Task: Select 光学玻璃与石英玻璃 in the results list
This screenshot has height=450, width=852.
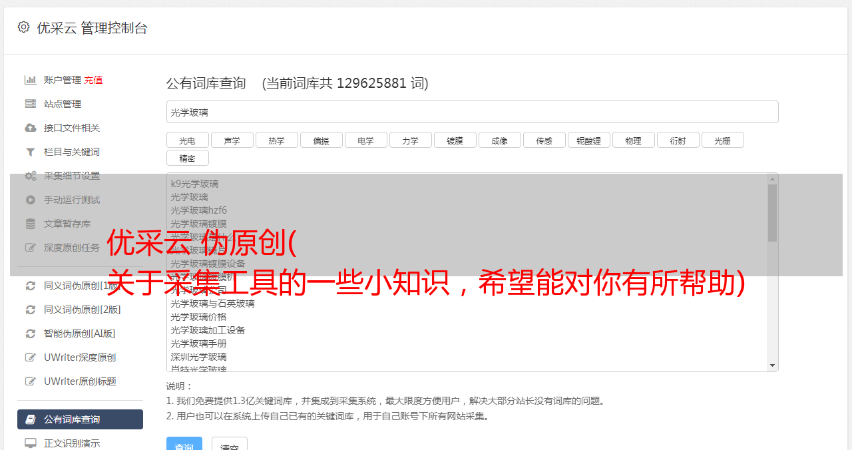Action: (x=212, y=304)
